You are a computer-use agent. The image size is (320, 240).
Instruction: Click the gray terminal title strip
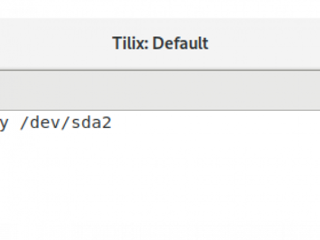tap(160, 90)
